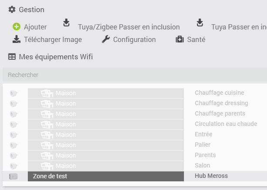Click the Santé medkit icon
Screen dimensions: 267x190
[x=180, y=39]
